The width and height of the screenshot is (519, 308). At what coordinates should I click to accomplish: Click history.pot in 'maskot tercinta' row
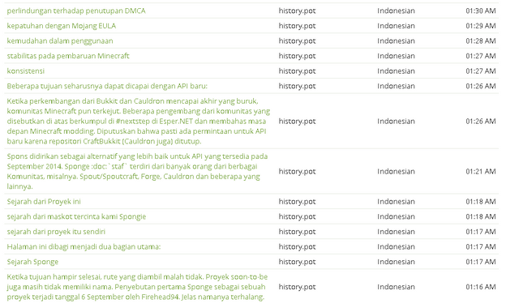pyautogui.click(x=297, y=216)
